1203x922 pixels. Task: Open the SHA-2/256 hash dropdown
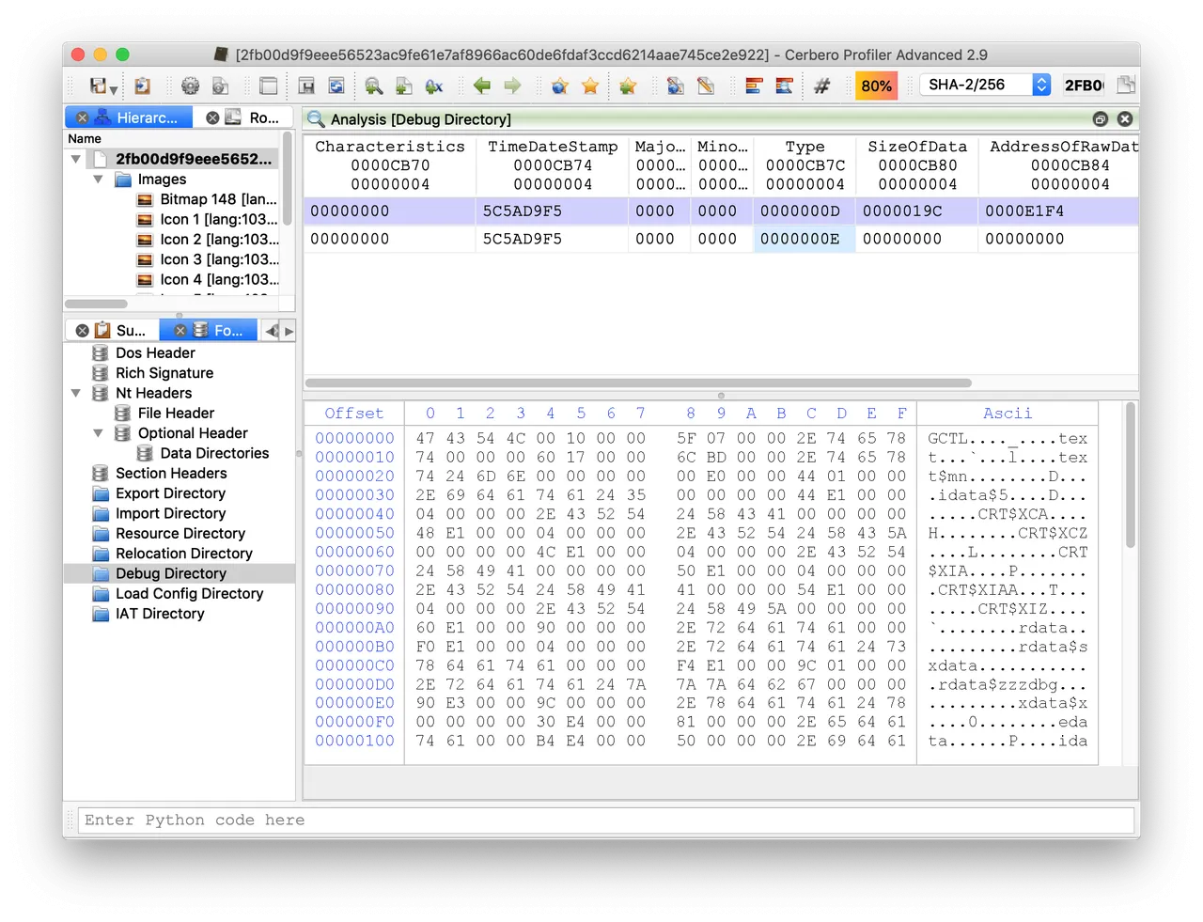click(x=984, y=85)
